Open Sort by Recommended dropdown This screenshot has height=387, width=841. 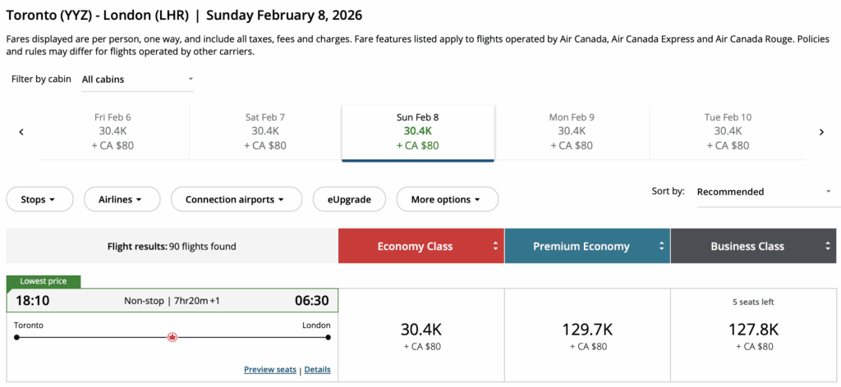764,192
